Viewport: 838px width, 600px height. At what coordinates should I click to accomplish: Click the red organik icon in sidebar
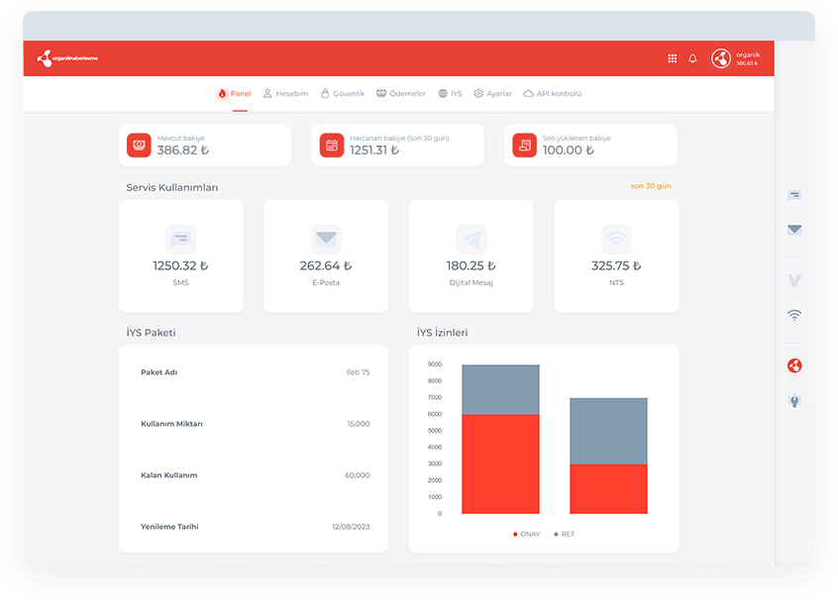[794, 365]
